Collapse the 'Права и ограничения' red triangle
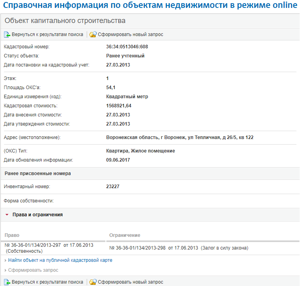 click(x=7, y=215)
